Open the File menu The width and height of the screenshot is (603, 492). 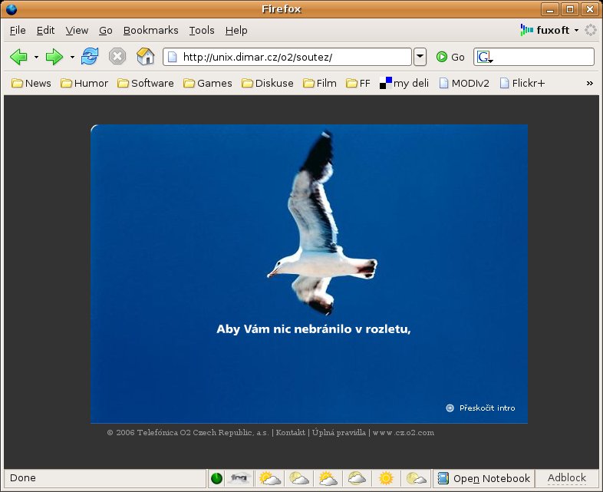pyautogui.click(x=18, y=31)
